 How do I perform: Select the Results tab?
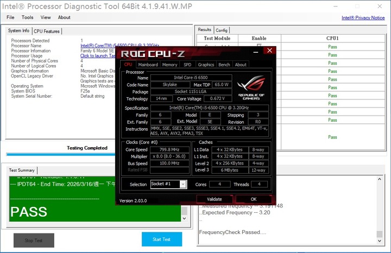205,30
